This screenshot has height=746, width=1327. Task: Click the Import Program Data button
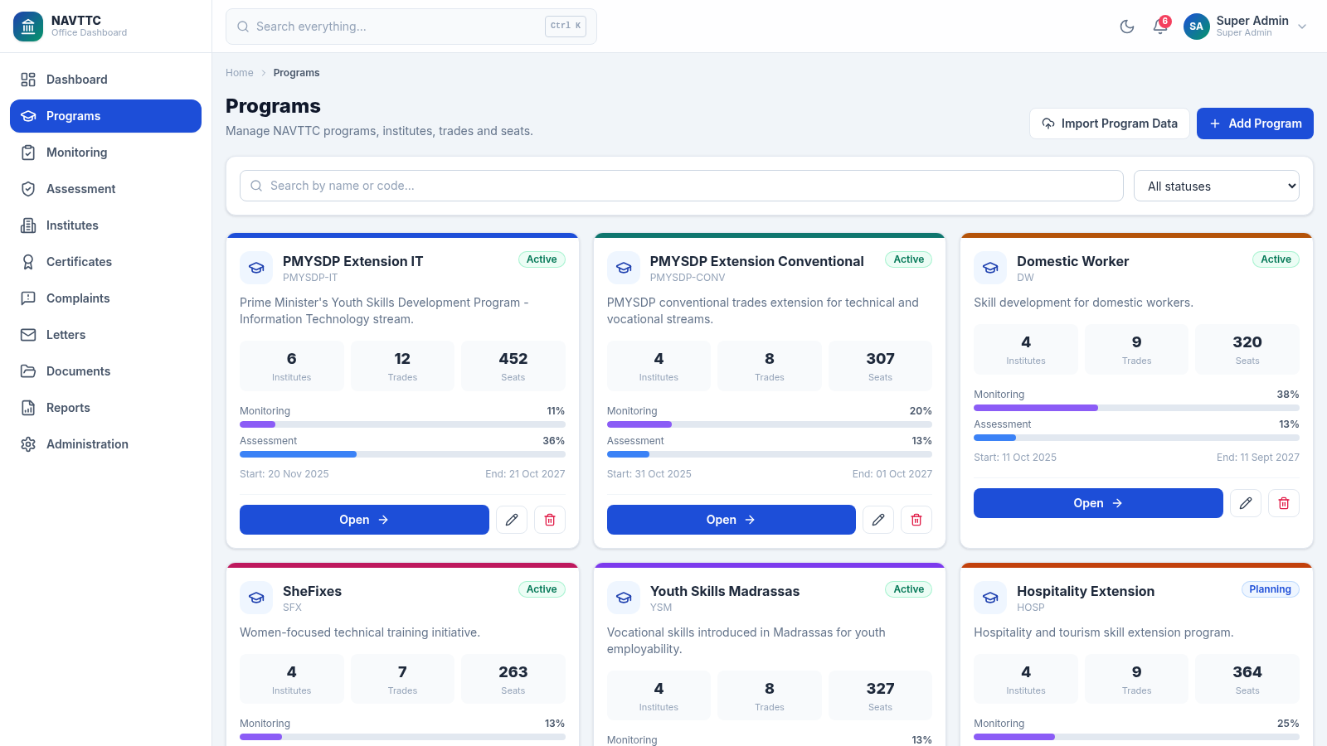[1110, 124]
